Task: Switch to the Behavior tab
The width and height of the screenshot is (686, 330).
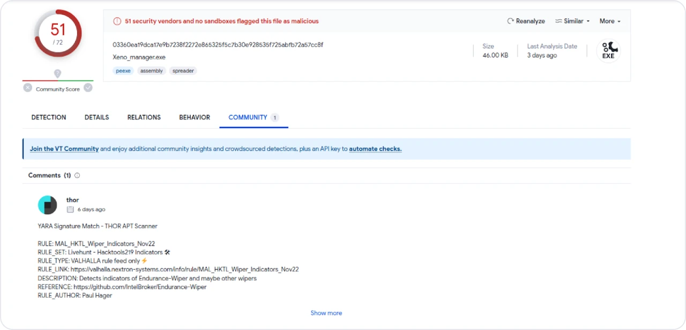Action: click(195, 117)
